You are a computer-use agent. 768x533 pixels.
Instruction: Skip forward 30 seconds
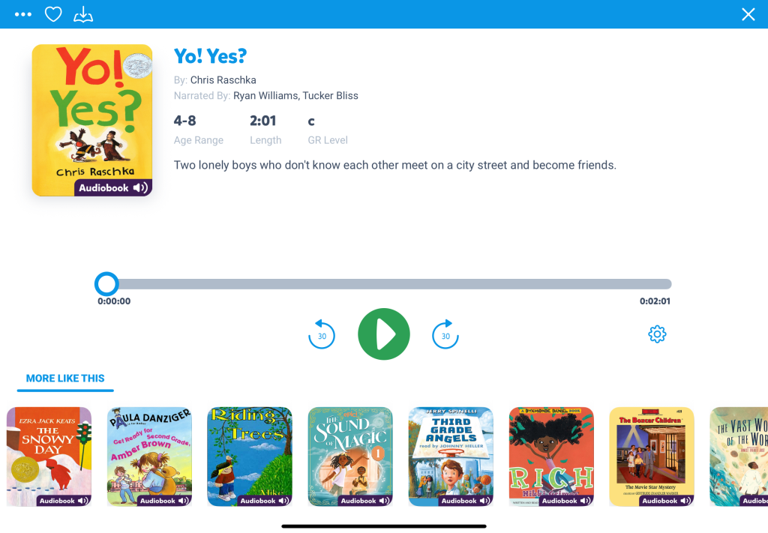[x=445, y=335]
